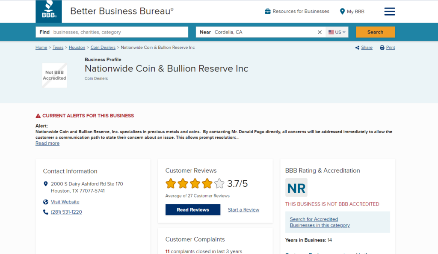This screenshot has width=438, height=254.
Task: Click the Better Business Bureau title text
Action: tap(122, 11)
